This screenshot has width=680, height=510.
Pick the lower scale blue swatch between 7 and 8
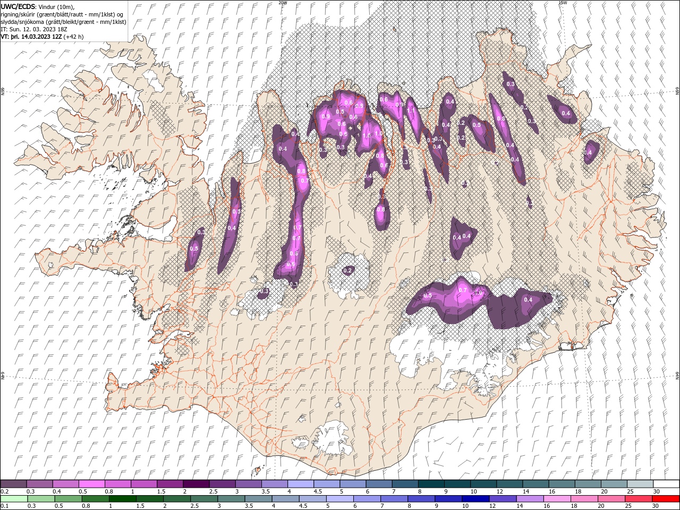coord(394,499)
